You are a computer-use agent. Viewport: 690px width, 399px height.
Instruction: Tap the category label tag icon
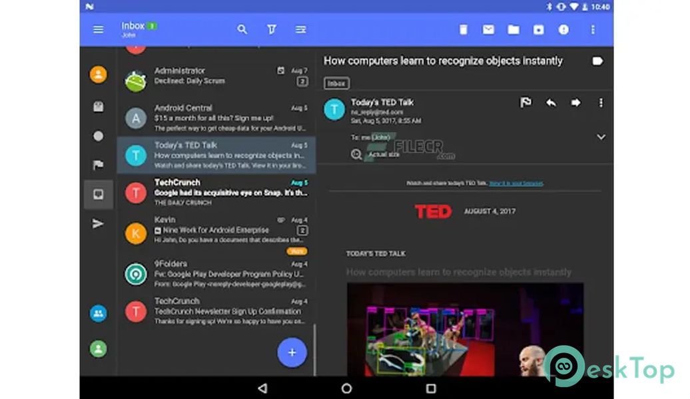tap(597, 61)
